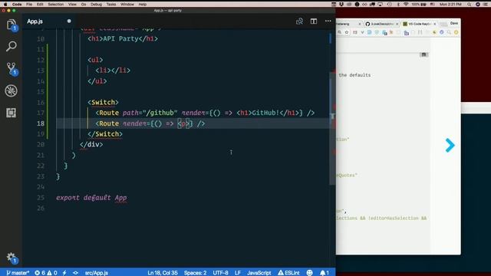Screen dimensions: 491x276
Task: Open the File menu
Action: 29,5
